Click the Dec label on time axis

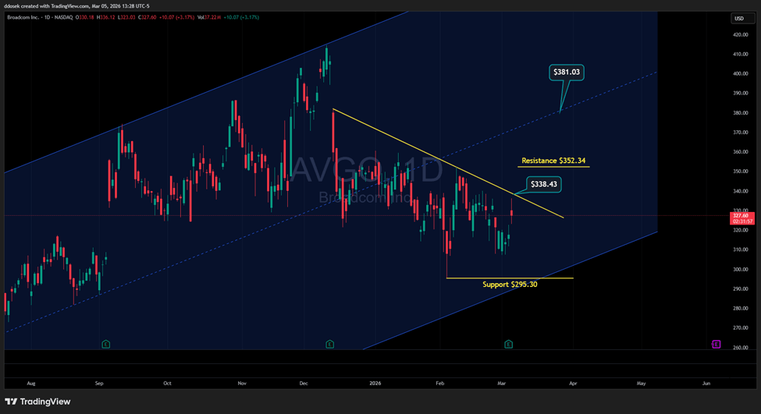[304, 383]
